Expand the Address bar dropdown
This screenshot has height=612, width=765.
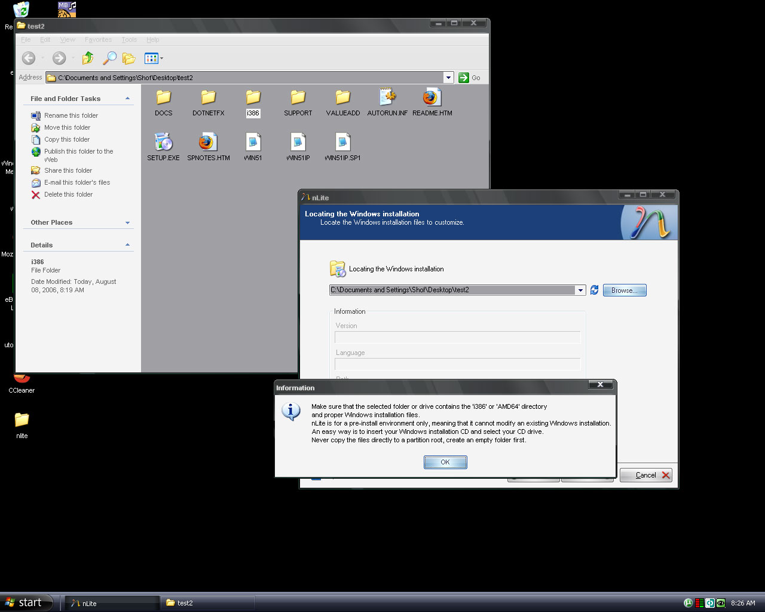(x=448, y=78)
